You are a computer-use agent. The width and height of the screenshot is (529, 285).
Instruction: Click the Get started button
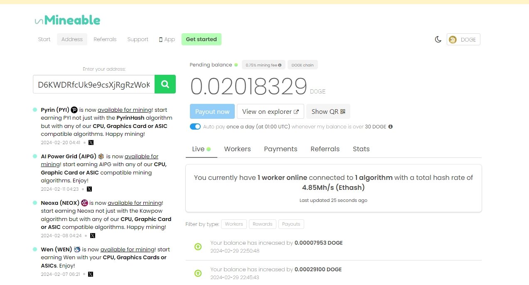click(x=202, y=39)
